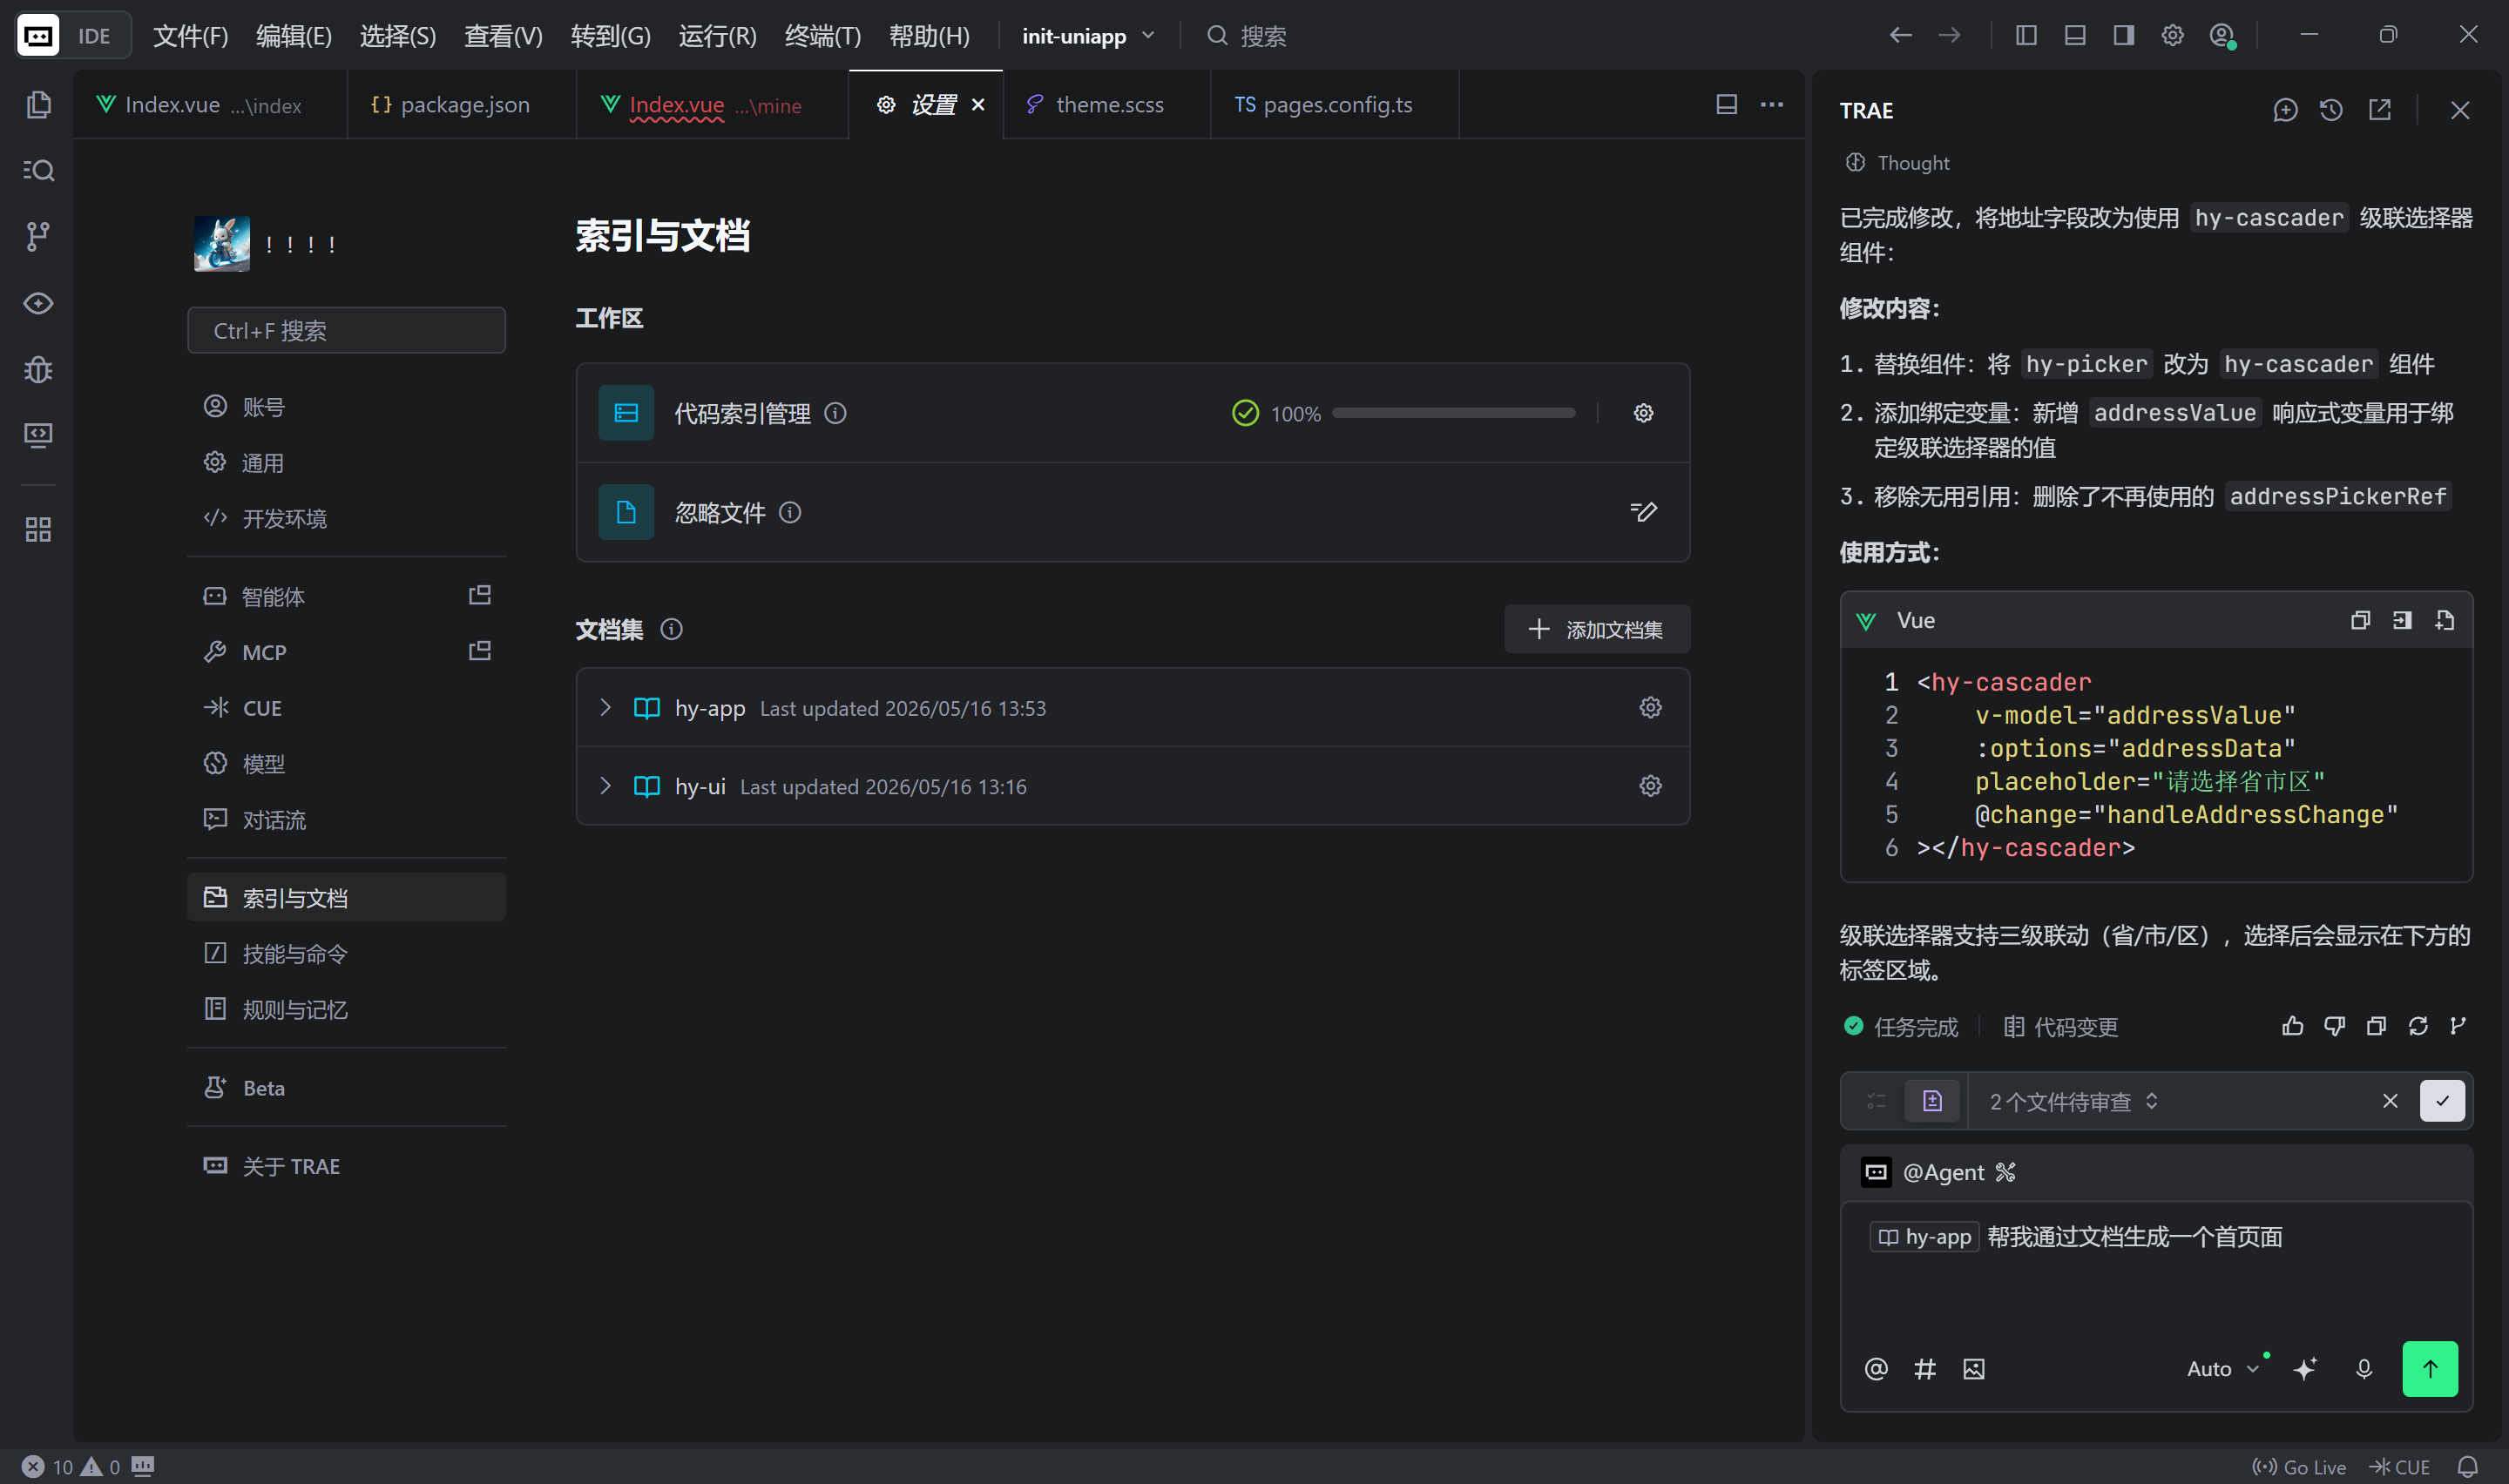
Task: Open MCP in settings sidebar
Action: point(346,652)
